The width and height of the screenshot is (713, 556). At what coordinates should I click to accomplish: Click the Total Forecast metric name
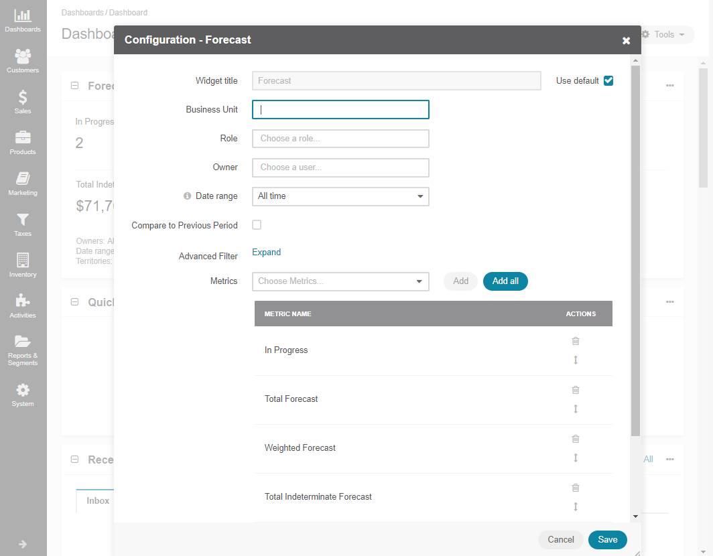coord(291,399)
